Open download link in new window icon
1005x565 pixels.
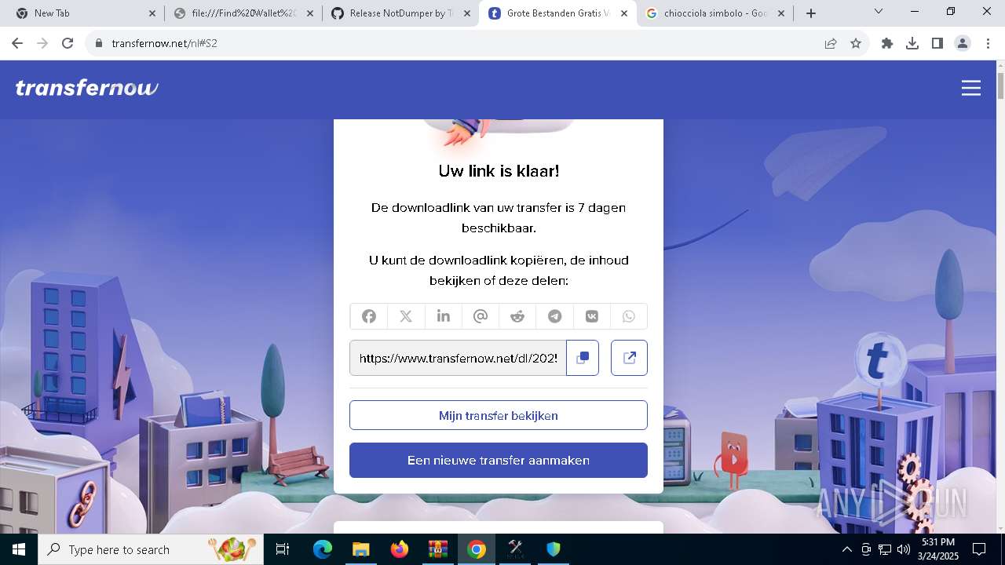coord(629,358)
